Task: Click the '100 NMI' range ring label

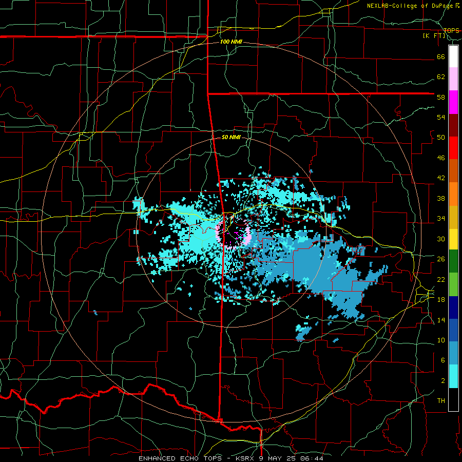Action: (231, 42)
